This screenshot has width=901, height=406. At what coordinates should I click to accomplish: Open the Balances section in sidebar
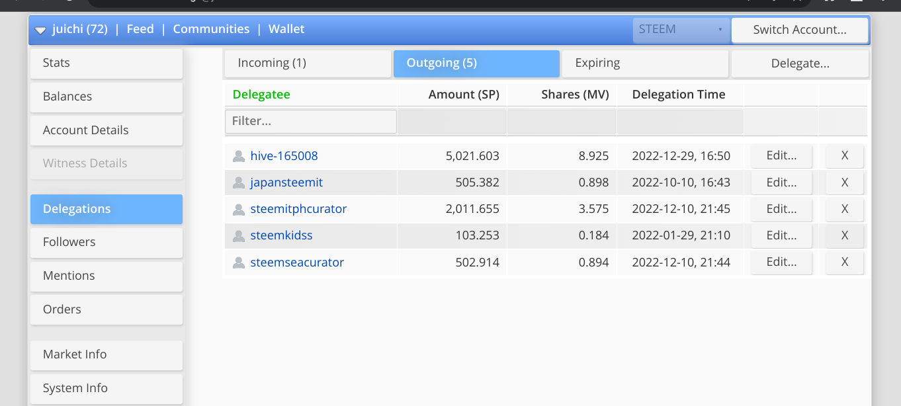click(x=106, y=97)
